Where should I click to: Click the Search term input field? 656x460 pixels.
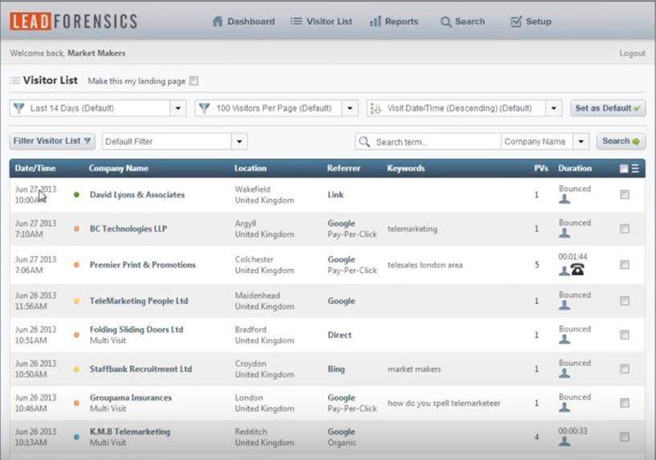pos(429,142)
